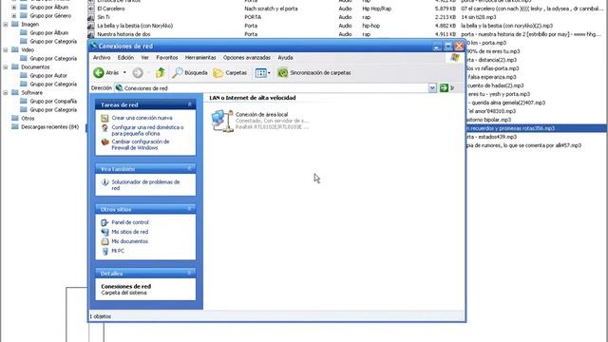Image resolution: width=608 pixels, height=342 pixels.
Task: Open Mi PC link
Action: (118, 251)
